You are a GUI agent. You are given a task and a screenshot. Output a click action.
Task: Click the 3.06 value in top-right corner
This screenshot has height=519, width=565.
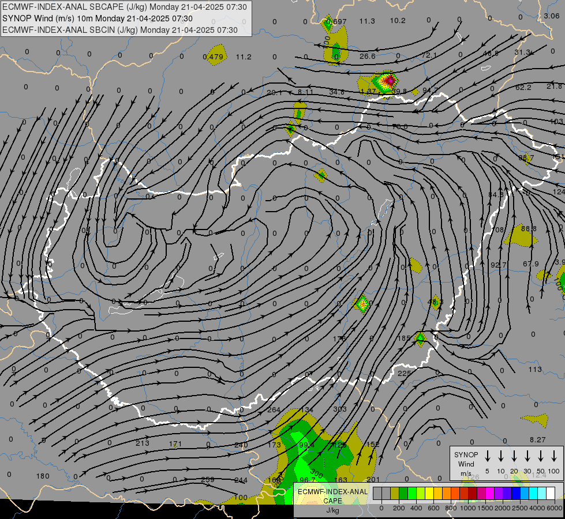(x=551, y=16)
